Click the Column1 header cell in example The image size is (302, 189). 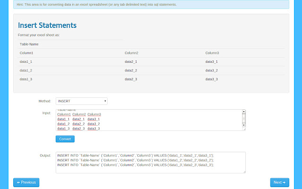click(26, 53)
